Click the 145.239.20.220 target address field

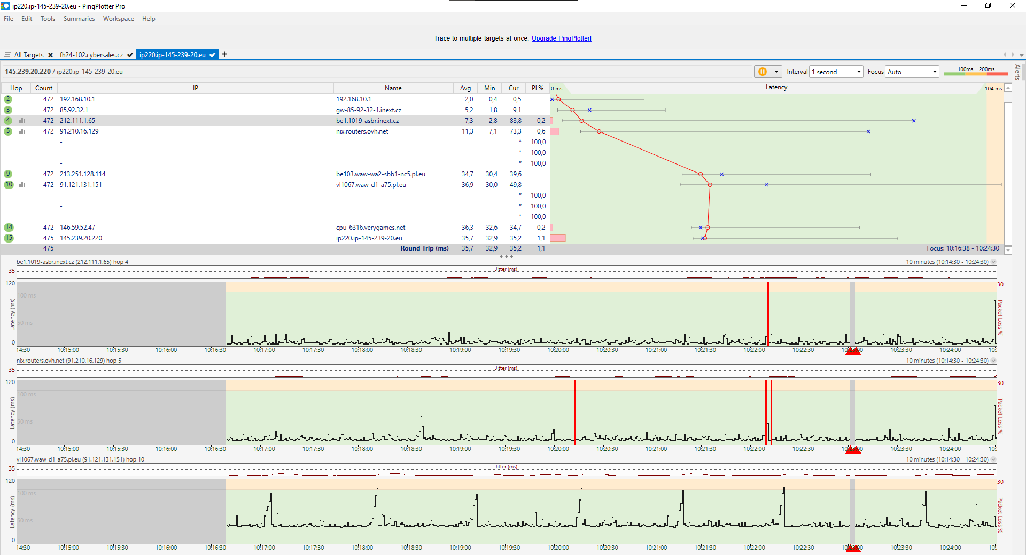point(28,72)
